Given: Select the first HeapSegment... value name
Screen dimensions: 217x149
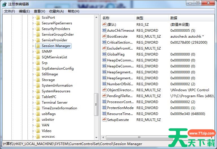Looking at the screenshot, I should pyautogui.click(x=120, y=72).
